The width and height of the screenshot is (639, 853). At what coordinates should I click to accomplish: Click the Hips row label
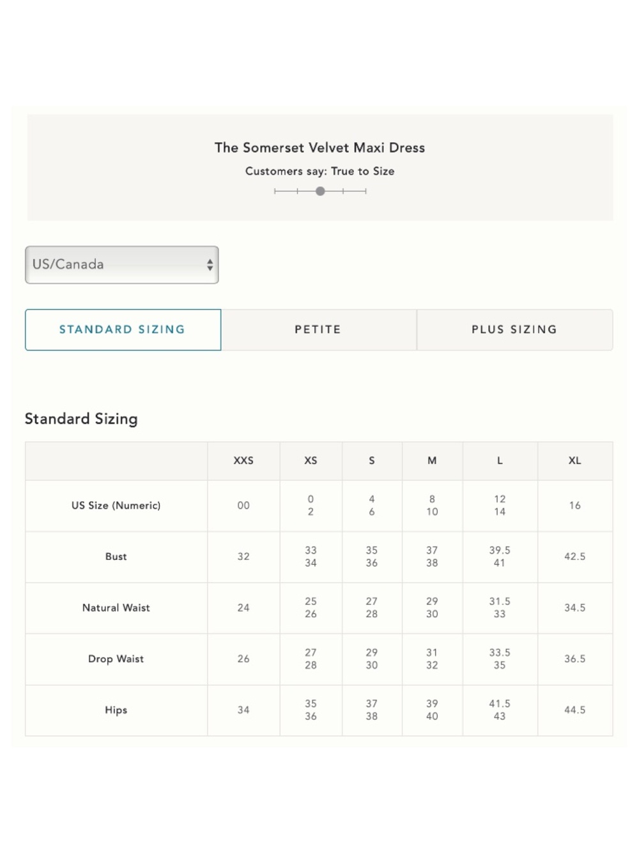(116, 710)
